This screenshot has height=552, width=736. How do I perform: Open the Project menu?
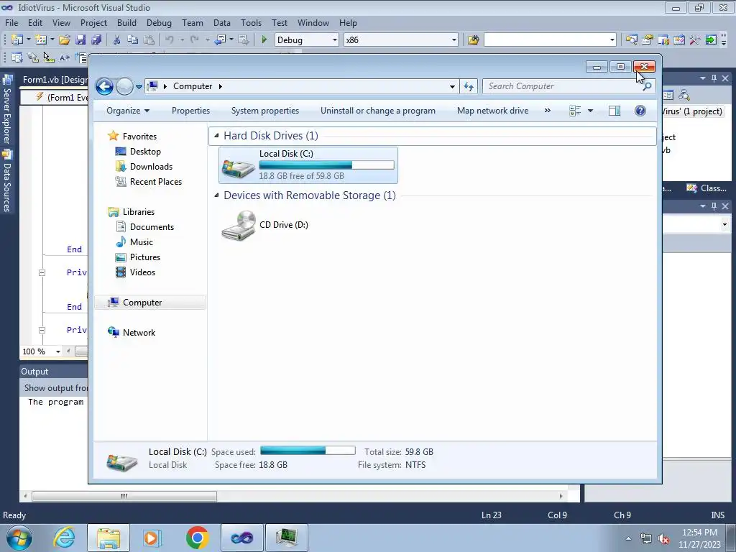pos(94,23)
